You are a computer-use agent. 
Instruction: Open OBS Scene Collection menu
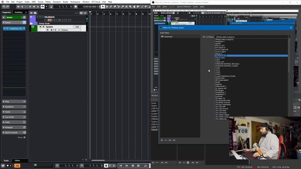pos(184,7)
